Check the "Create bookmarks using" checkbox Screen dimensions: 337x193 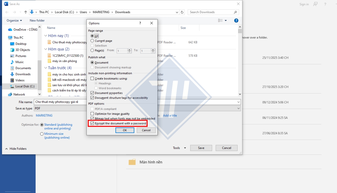92,78
